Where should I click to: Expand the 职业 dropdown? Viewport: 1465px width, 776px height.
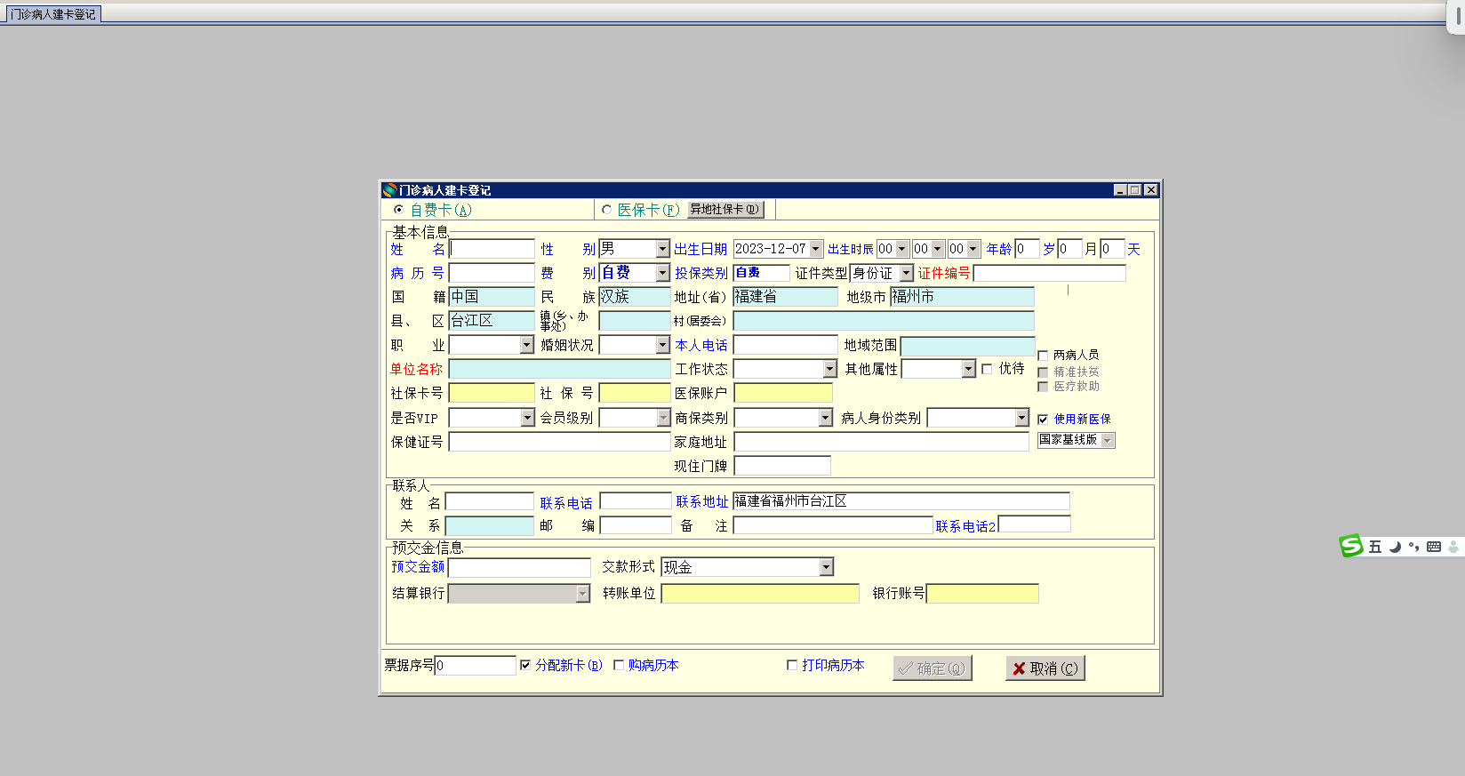click(527, 345)
